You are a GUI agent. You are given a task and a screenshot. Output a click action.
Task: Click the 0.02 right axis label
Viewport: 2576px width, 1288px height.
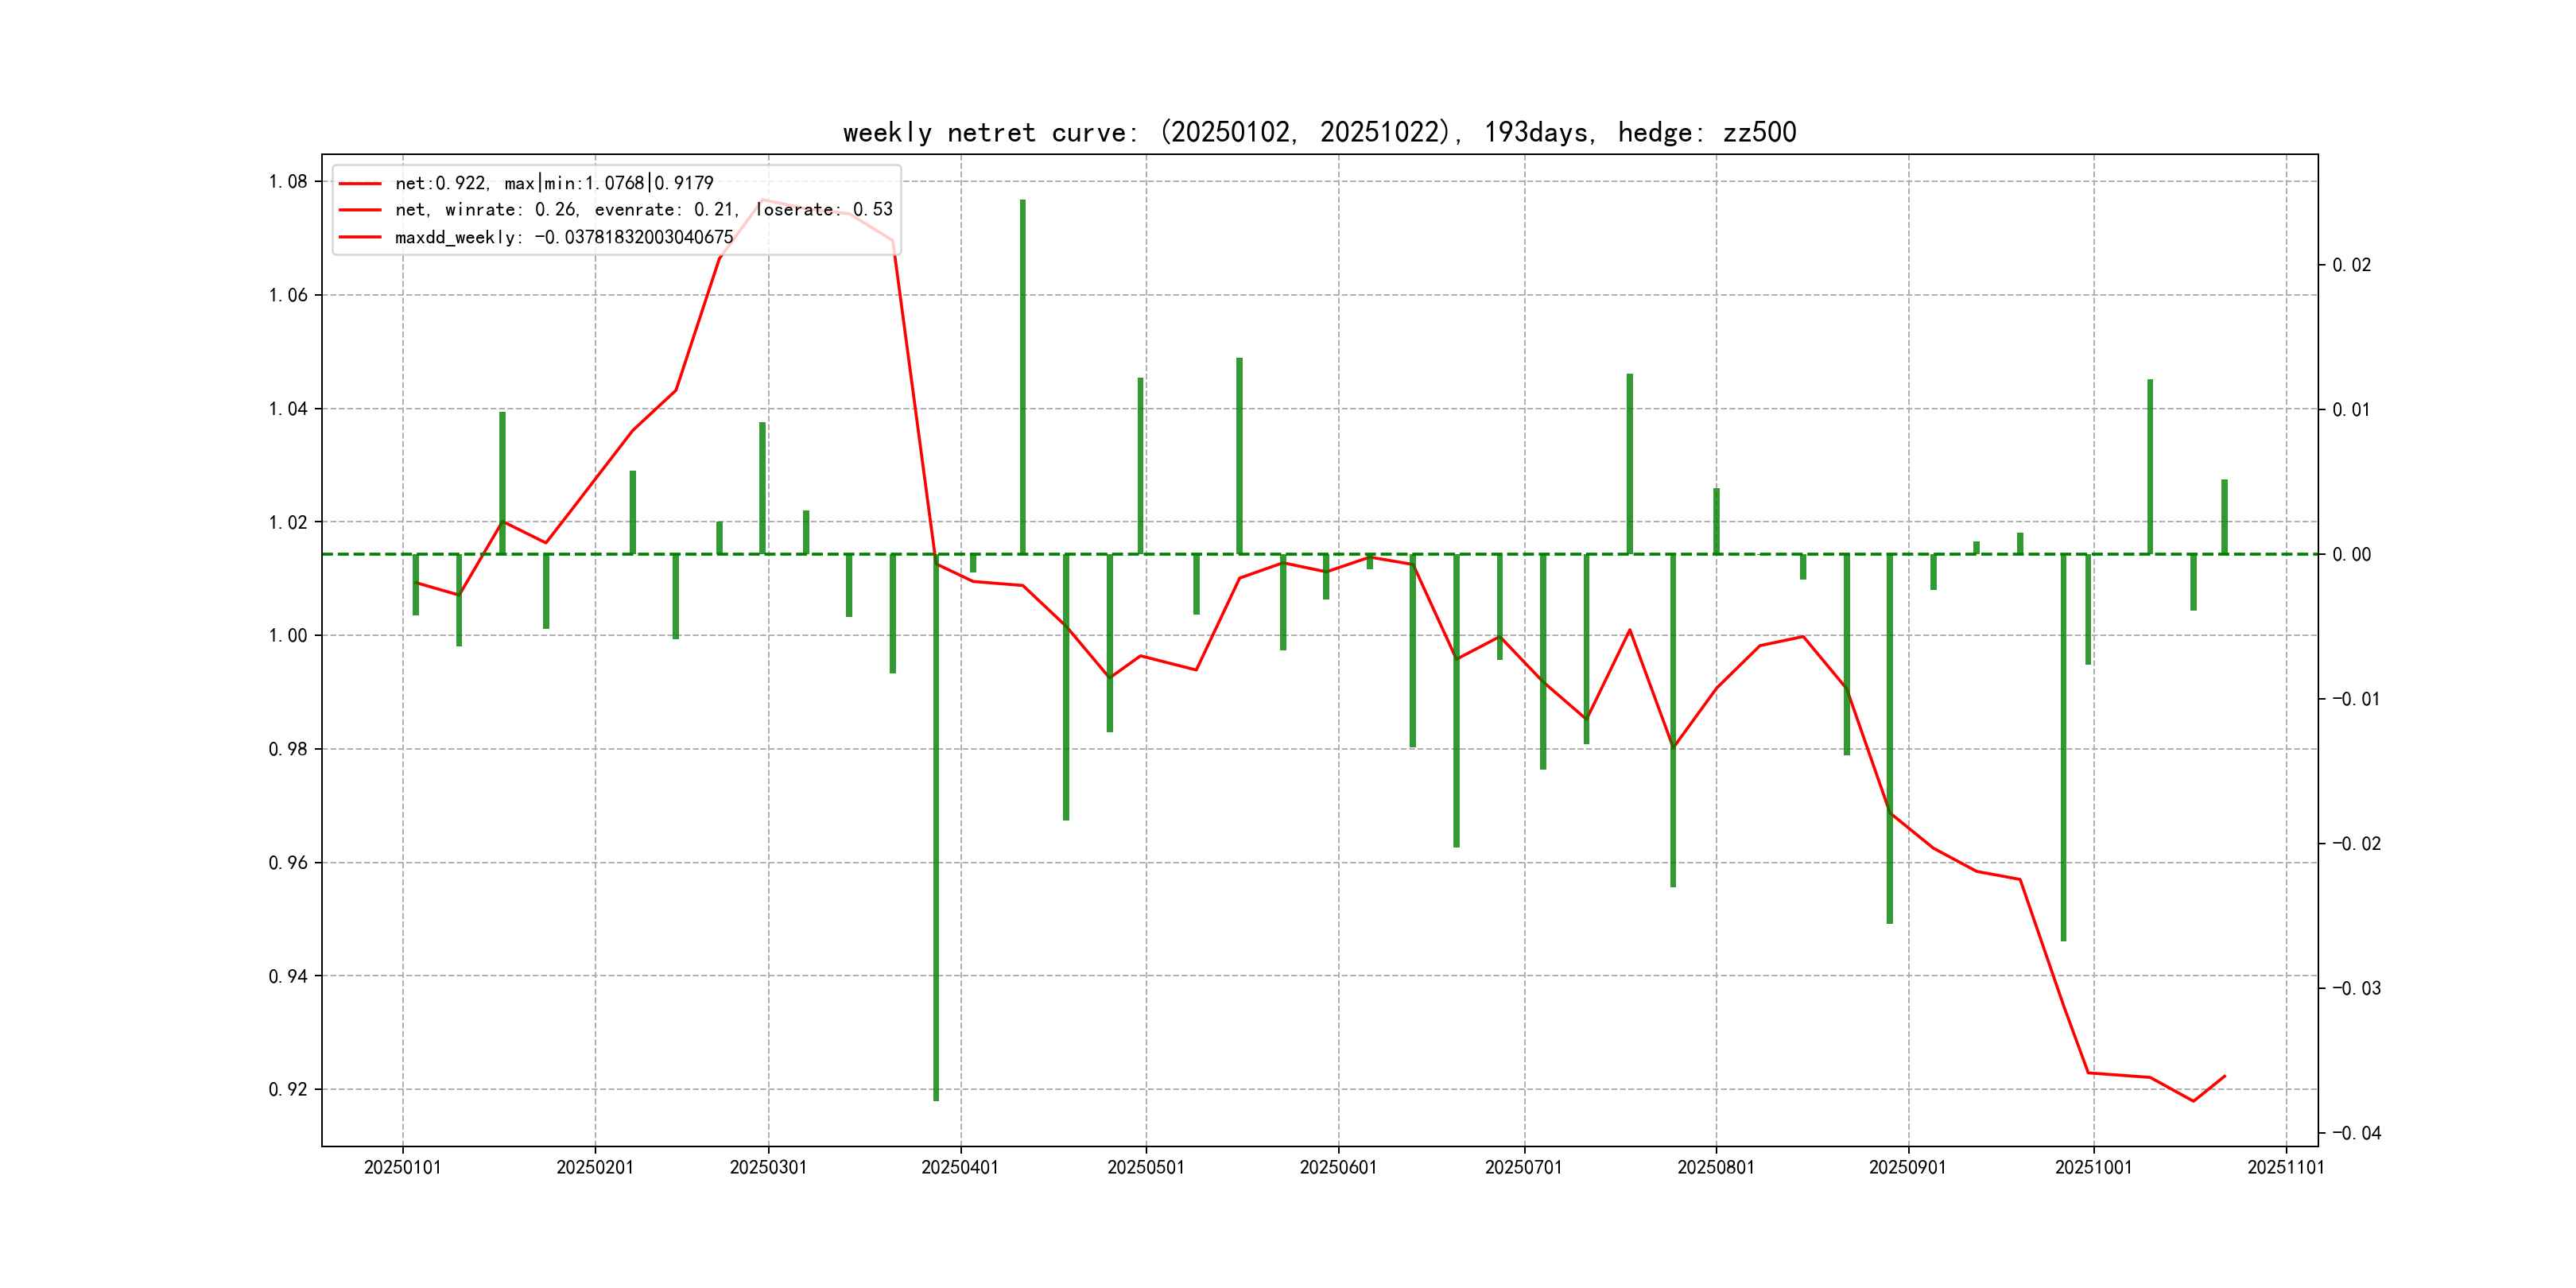coord(2351,265)
